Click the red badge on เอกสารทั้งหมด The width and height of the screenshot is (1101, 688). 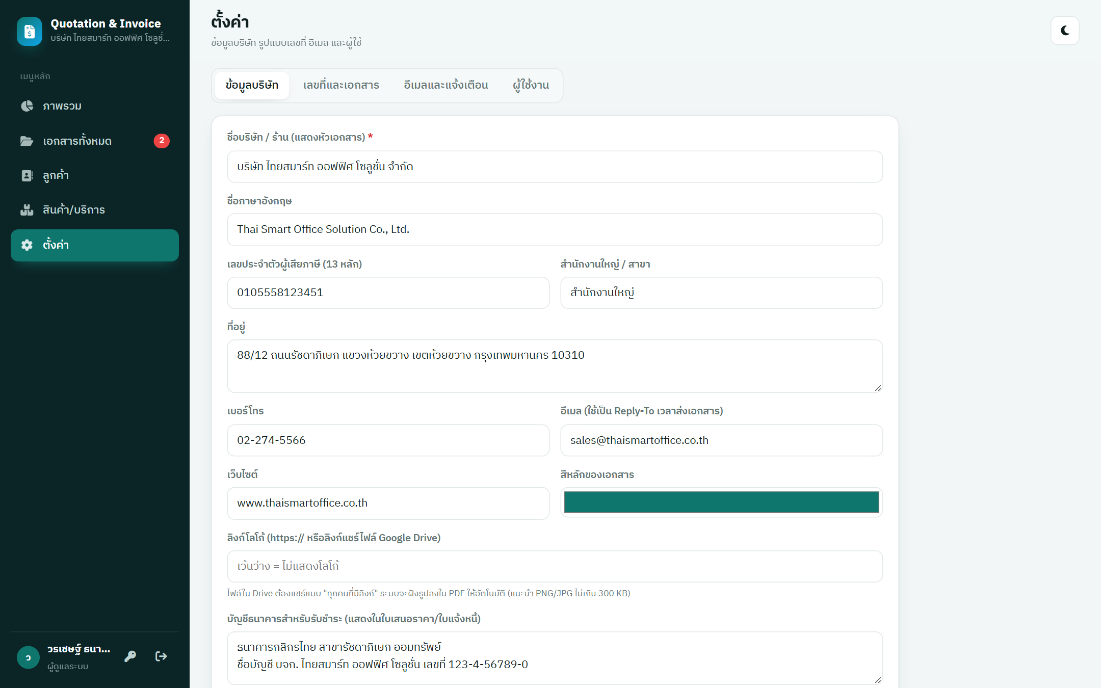click(162, 141)
